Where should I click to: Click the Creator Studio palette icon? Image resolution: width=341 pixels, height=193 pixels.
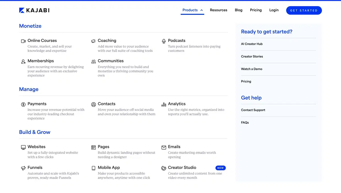[164, 168]
